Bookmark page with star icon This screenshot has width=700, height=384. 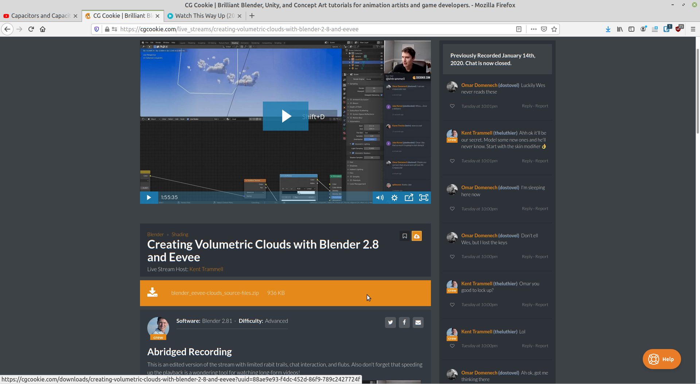coord(554,29)
